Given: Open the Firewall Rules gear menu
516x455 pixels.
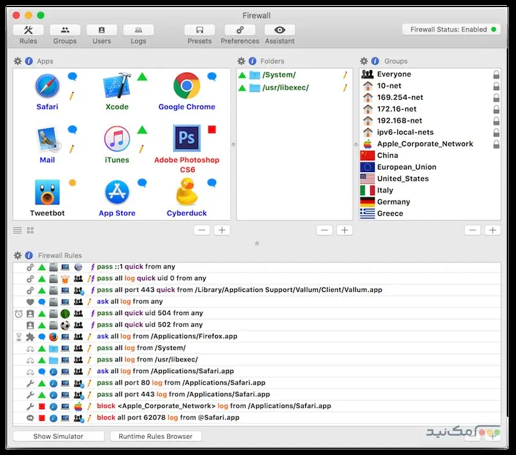Looking at the screenshot, I should click(17, 256).
